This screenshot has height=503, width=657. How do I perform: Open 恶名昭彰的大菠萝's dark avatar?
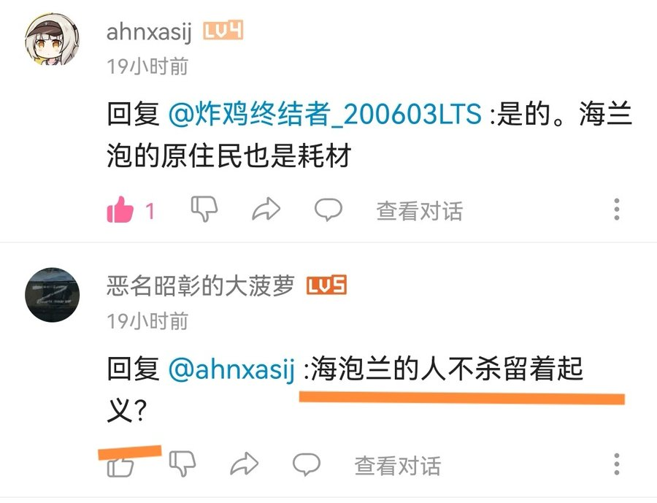pyautogui.click(x=52, y=295)
